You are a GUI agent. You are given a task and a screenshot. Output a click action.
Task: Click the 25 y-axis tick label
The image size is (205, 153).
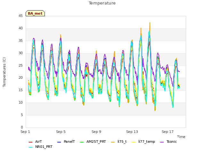pos(20,65)
